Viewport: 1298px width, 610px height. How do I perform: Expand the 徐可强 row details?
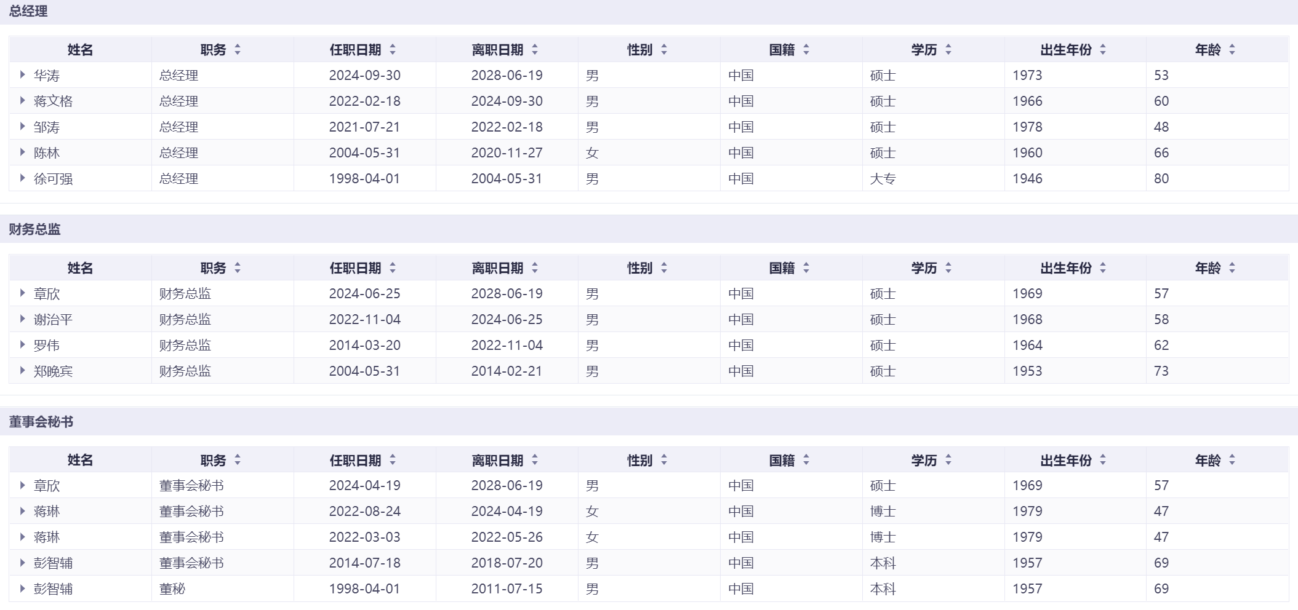click(23, 178)
